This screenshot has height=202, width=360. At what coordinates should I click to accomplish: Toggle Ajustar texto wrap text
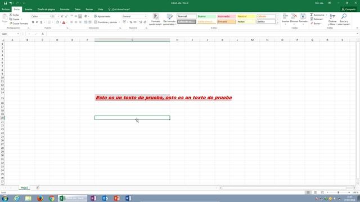[x=102, y=16]
